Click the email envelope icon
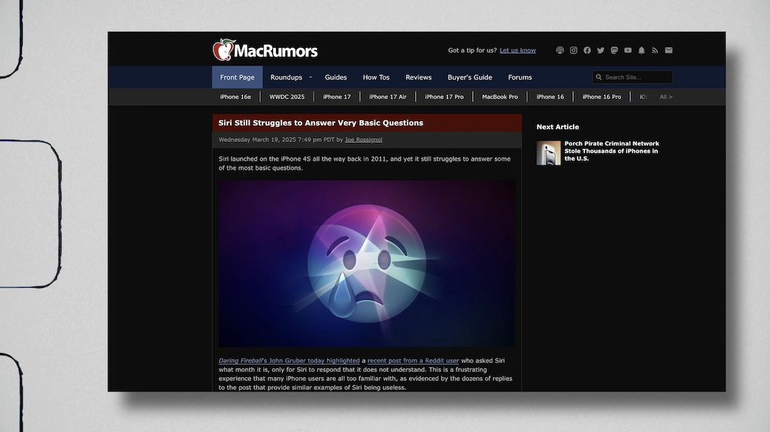This screenshot has width=770, height=432. coord(668,50)
